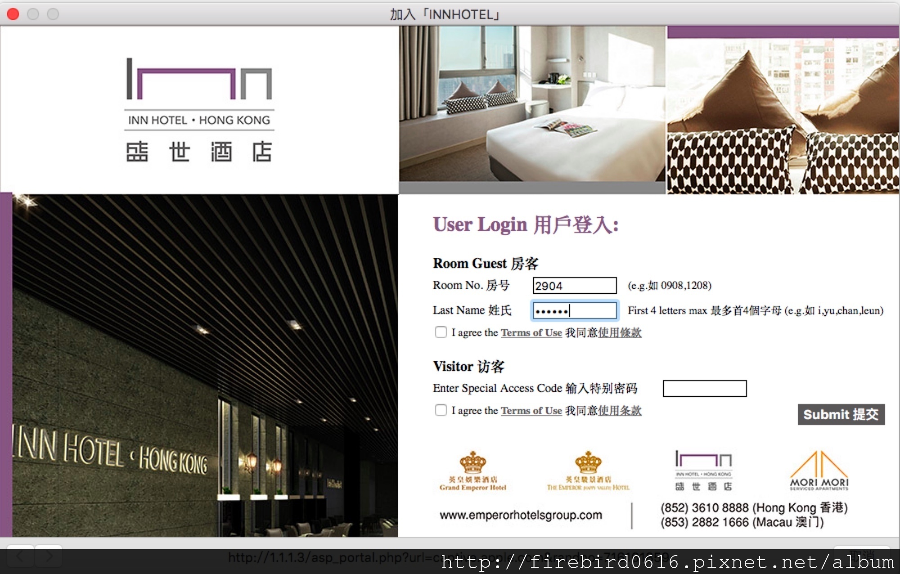Click the 'Last Name 姓氏' label
This screenshot has width=900, height=574.
[x=472, y=310]
